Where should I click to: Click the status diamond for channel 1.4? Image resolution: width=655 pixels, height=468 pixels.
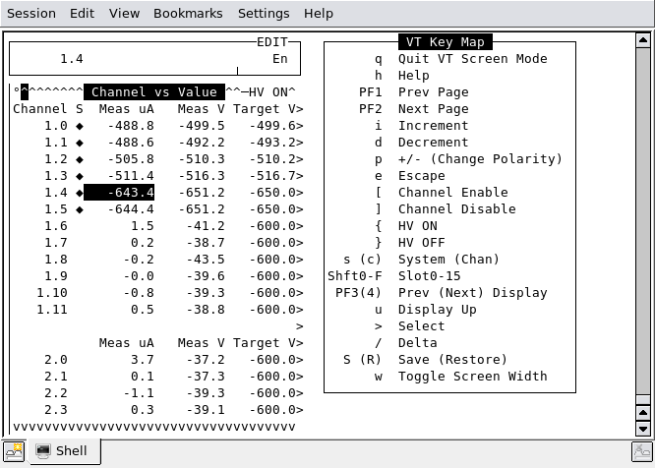coord(80,193)
